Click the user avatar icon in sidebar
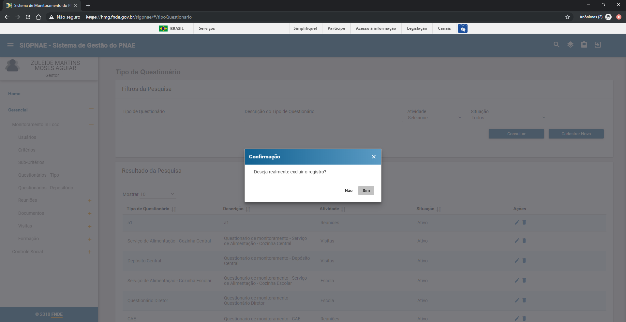Viewport: 626px width, 322px height. 12,66
